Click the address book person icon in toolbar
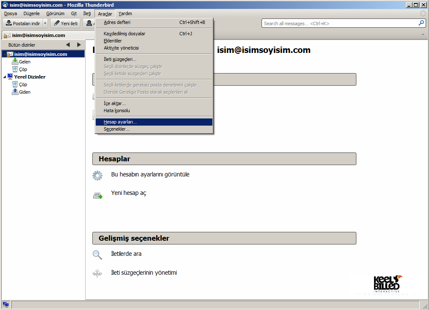429x310 pixels. coord(89,23)
